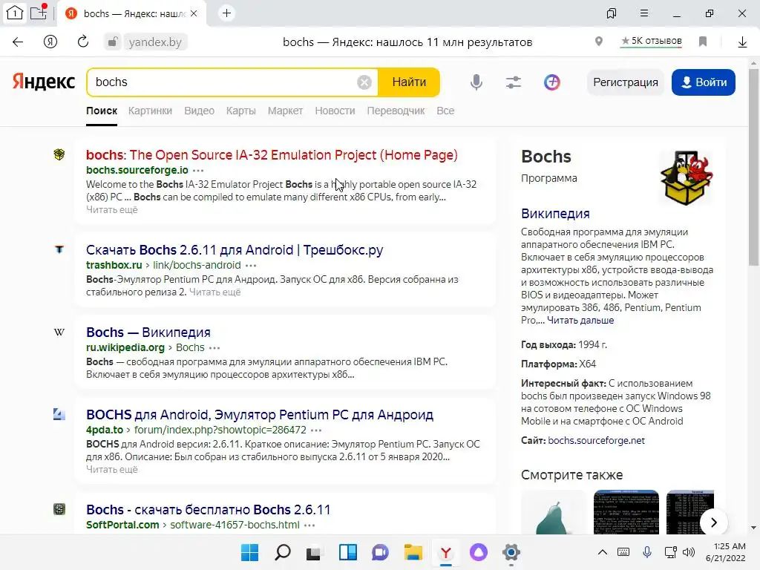Open the Википедия link in info panel
The height and width of the screenshot is (570, 760).
click(x=555, y=213)
